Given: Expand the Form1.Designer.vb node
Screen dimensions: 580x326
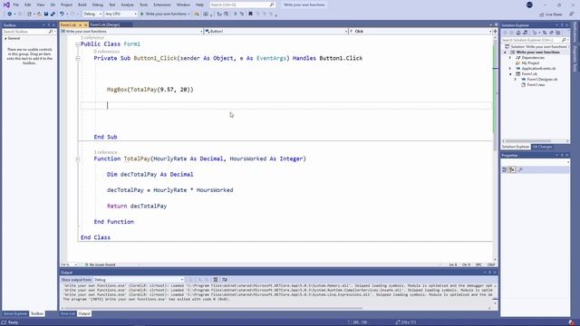Looking at the screenshot, I should (516, 79).
